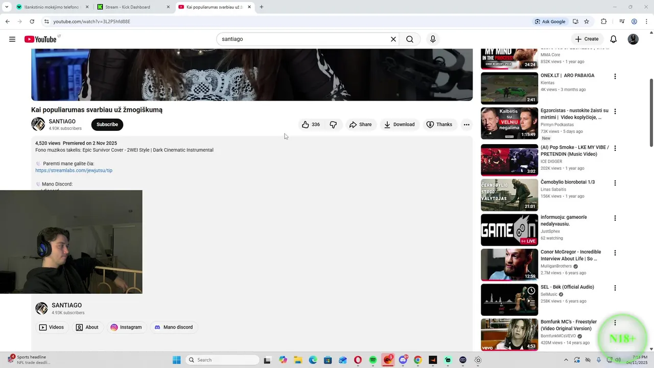Subscribe to the SANTIAGO channel
The height and width of the screenshot is (368, 654).
tap(107, 125)
